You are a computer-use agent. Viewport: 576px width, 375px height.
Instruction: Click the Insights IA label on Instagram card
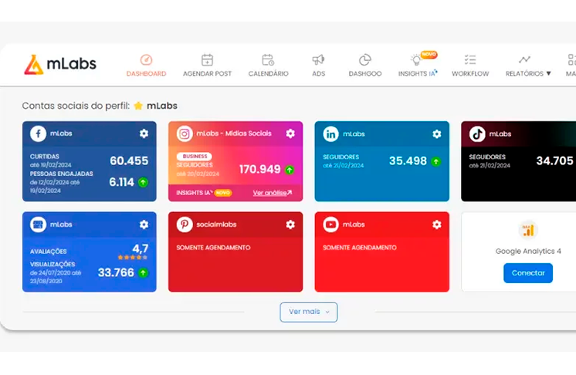point(195,193)
